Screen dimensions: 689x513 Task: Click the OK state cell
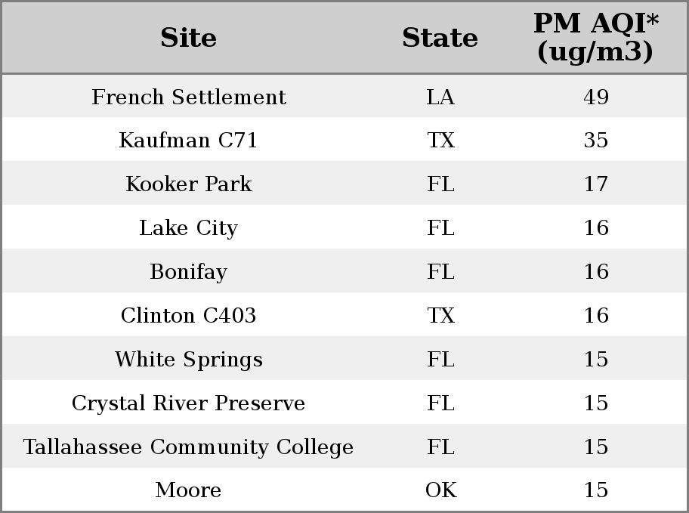tap(441, 490)
